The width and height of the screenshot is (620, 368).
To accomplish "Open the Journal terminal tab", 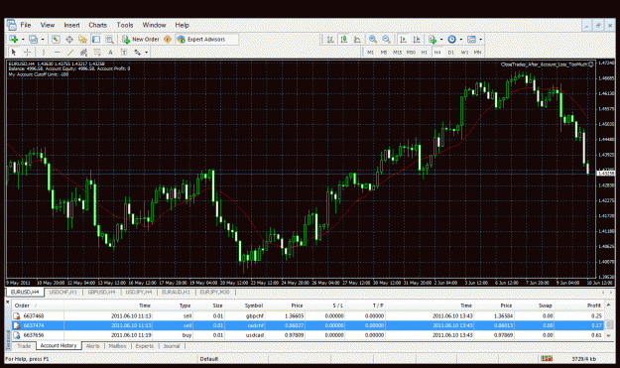I will tap(172, 346).
